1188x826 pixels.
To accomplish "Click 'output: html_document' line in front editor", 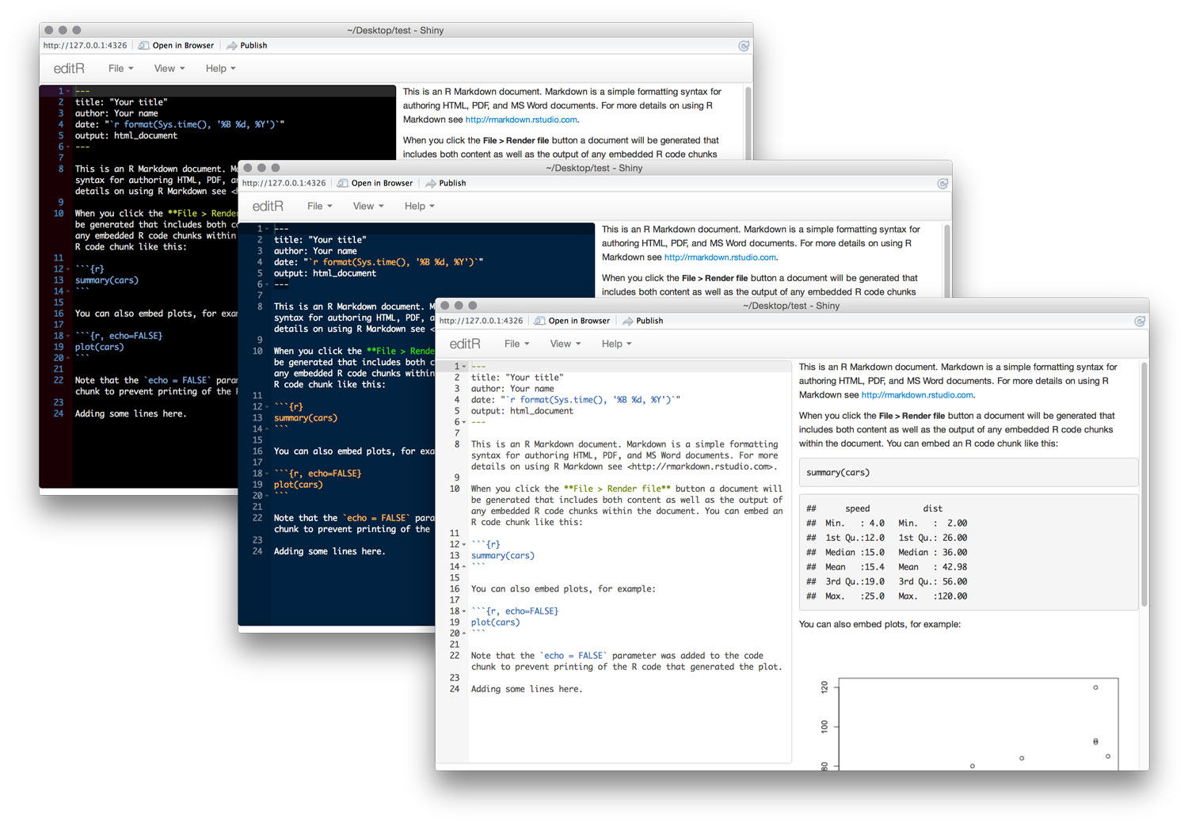I will [x=522, y=411].
